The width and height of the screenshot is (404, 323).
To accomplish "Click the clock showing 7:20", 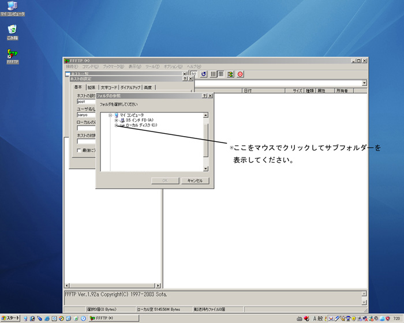I will click(x=396, y=318).
